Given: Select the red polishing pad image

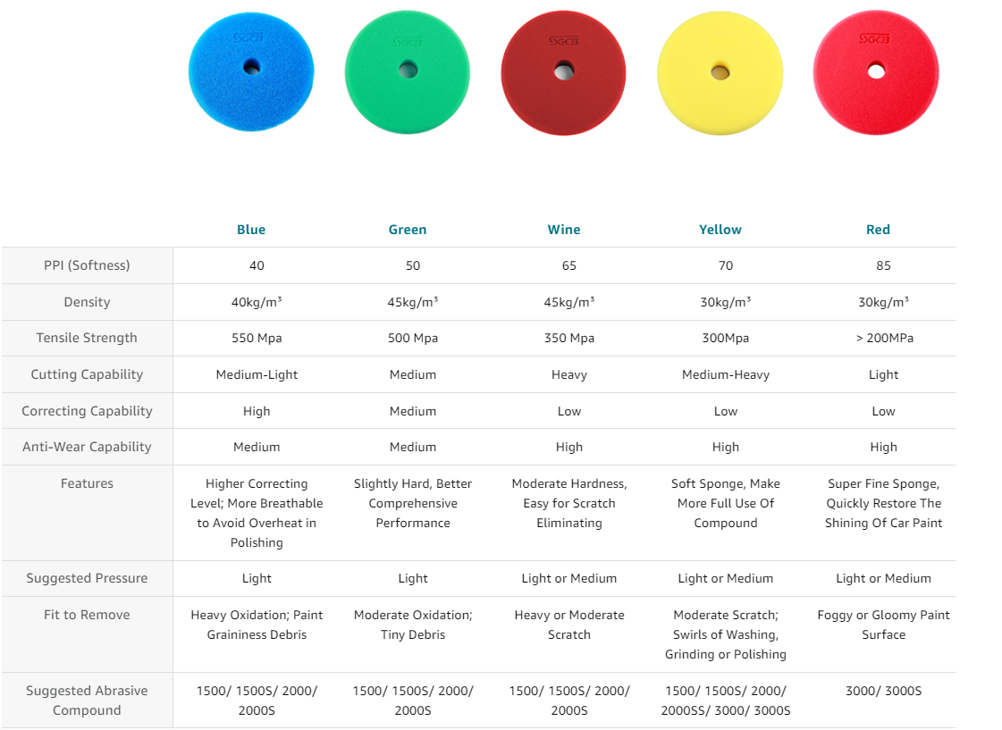Looking at the screenshot, I should pos(876,71).
